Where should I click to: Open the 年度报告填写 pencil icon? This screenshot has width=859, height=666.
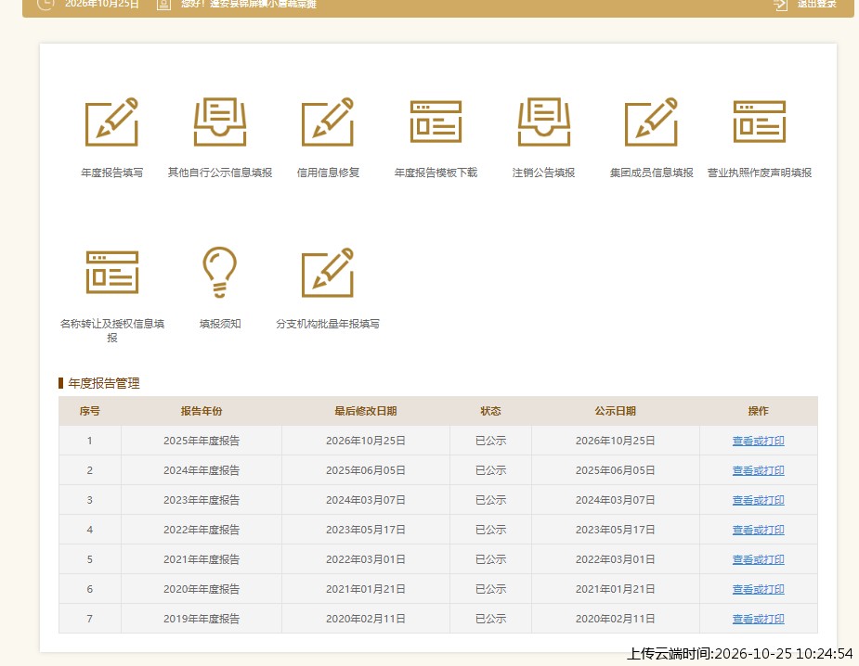tap(111, 122)
